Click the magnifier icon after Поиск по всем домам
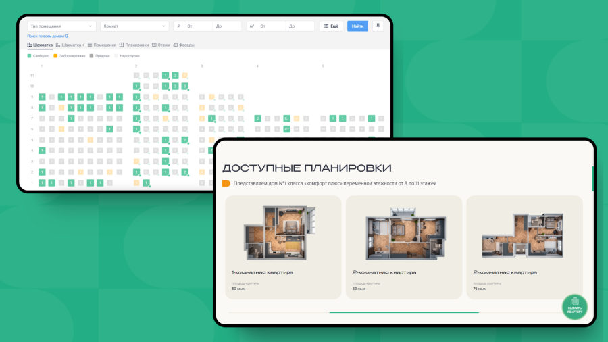The image size is (608, 342). tap(67, 36)
